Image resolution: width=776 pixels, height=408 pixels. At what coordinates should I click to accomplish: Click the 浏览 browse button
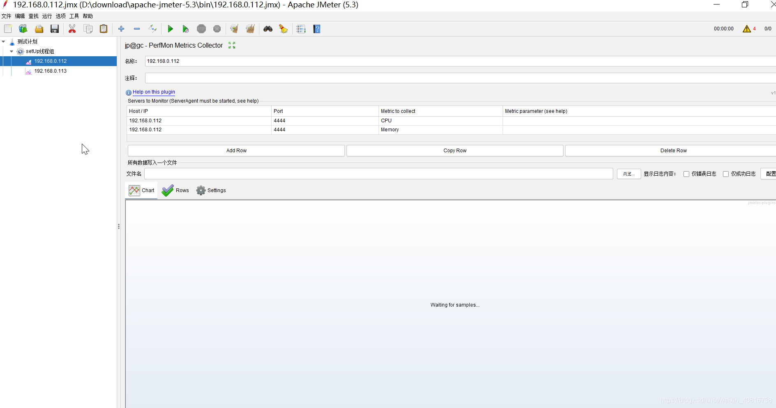629,174
